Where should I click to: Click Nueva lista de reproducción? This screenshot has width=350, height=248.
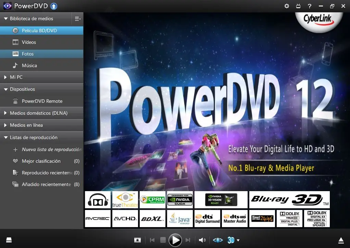pos(51,149)
